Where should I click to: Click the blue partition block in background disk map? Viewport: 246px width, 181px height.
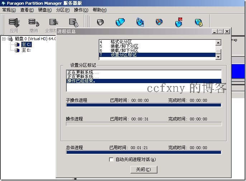tap(238, 71)
